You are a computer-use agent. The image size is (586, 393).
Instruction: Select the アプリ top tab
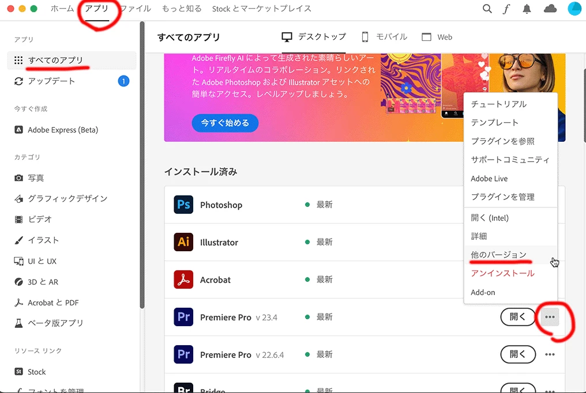coord(97,9)
